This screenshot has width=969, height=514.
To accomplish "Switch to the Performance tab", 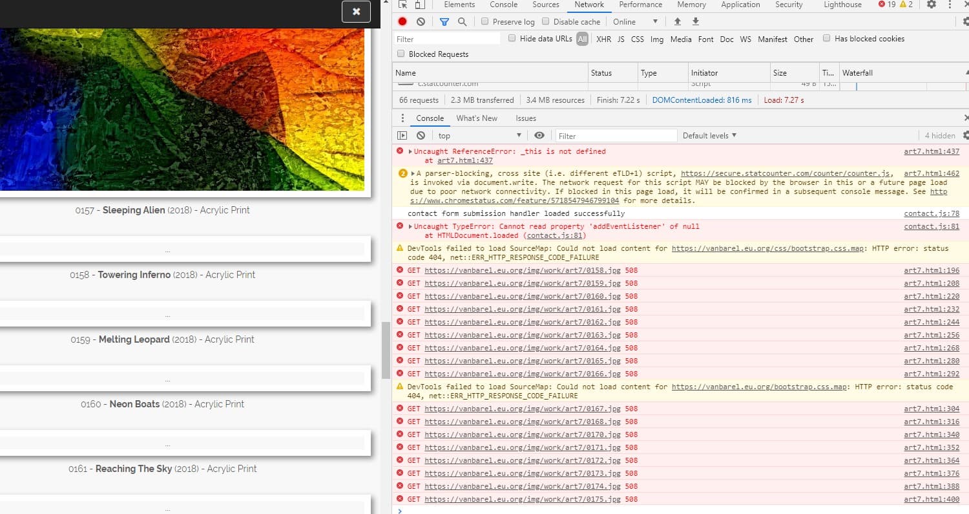I will click(x=640, y=5).
